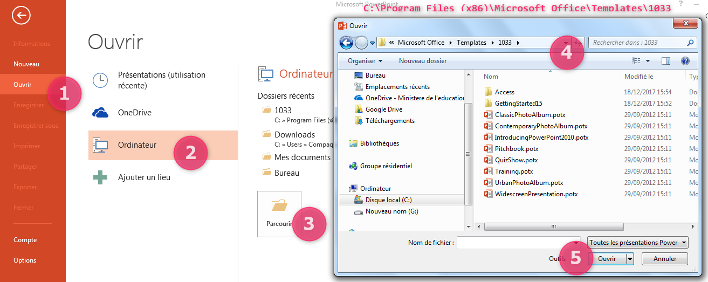Image resolution: width=708 pixels, height=282 pixels.
Task: Click Nouveau dossier button
Action: pyautogui.click(x=423, y=61)
